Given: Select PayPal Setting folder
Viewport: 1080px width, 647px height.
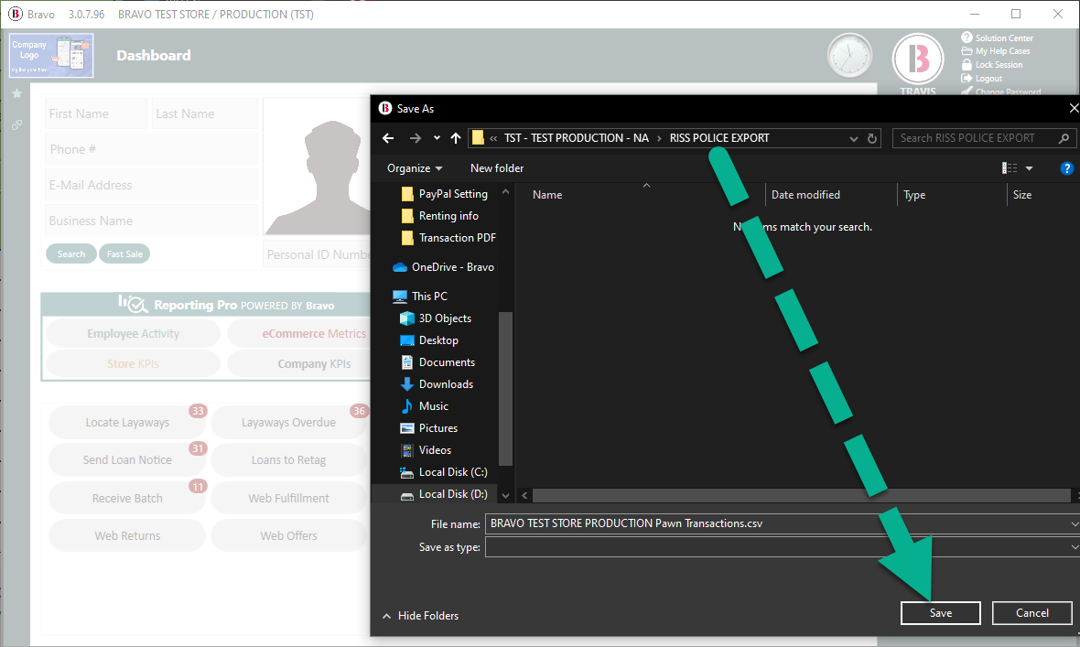Looking at the screenshot, I should [445, 194].
